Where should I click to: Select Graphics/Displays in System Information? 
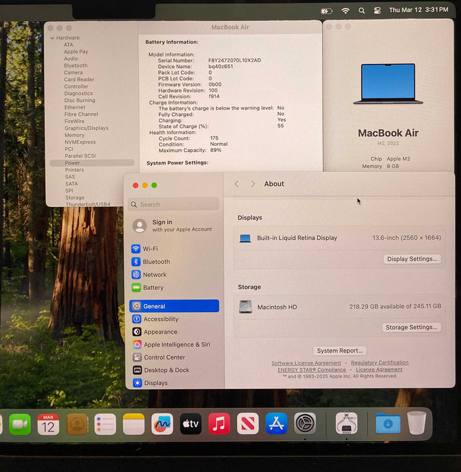point(86,128)
